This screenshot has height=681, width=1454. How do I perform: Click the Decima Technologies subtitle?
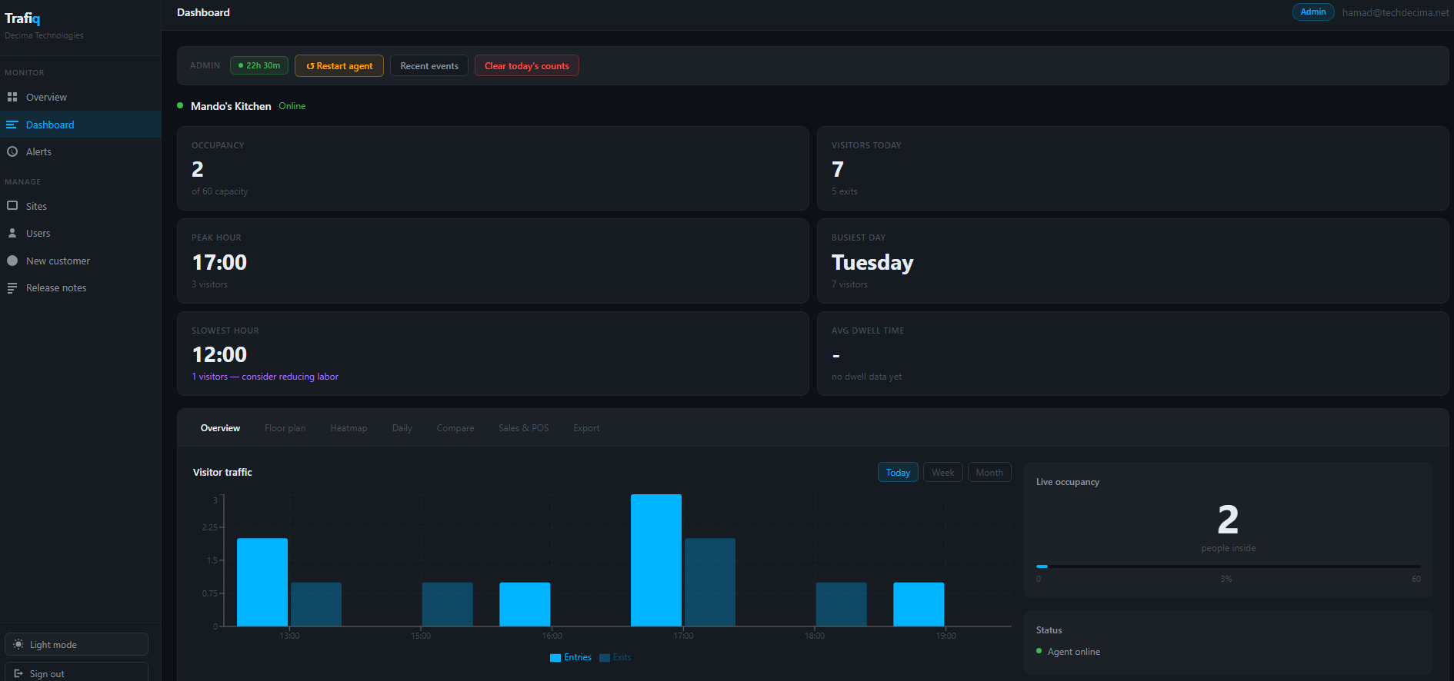pyautogui.click(x=44, y=35)
